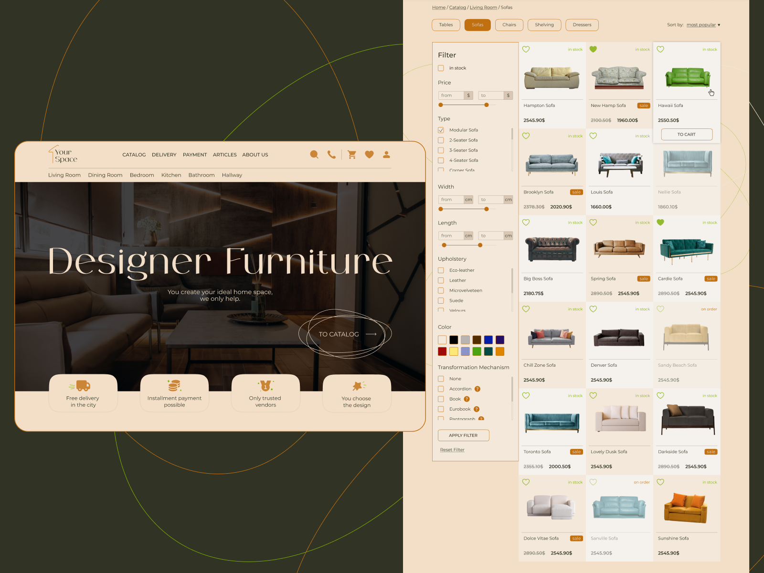Screen dimensions: 764x573
Task: Click the Price slider right handle
Action: 487,105
